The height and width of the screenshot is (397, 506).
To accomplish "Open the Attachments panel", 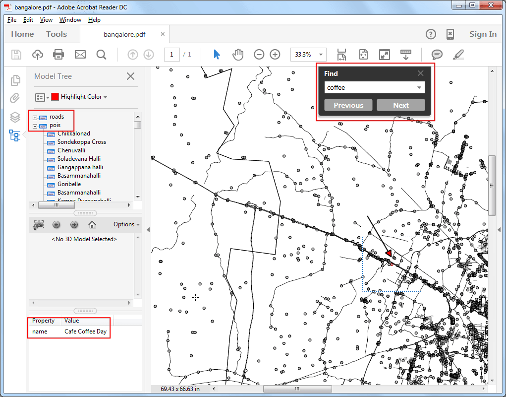I will coord(15,98).
